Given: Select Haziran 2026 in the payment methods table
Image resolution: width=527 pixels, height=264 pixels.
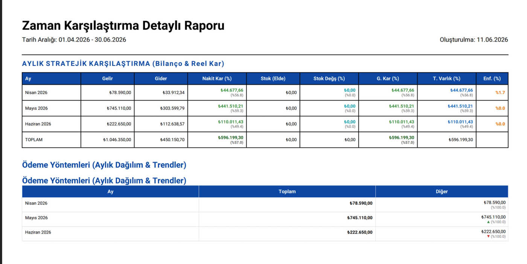Looking at the screenshot, I should [38, 232].
